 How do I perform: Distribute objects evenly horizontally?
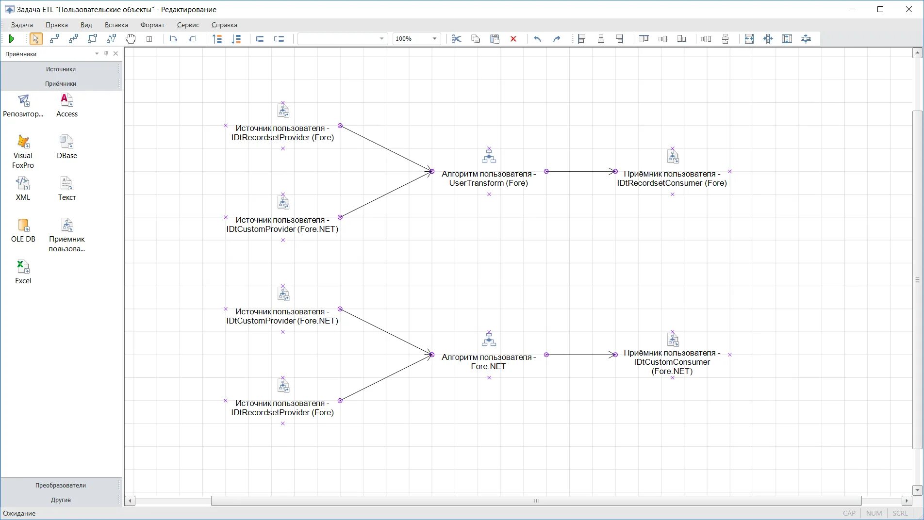[x=706, y=39]
